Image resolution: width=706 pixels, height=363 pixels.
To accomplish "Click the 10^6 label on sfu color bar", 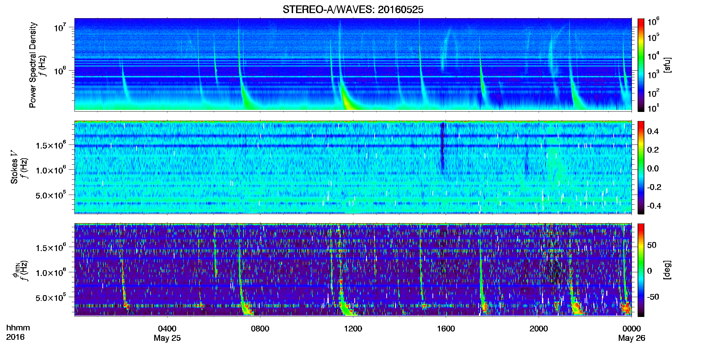I will coord(653,22).
